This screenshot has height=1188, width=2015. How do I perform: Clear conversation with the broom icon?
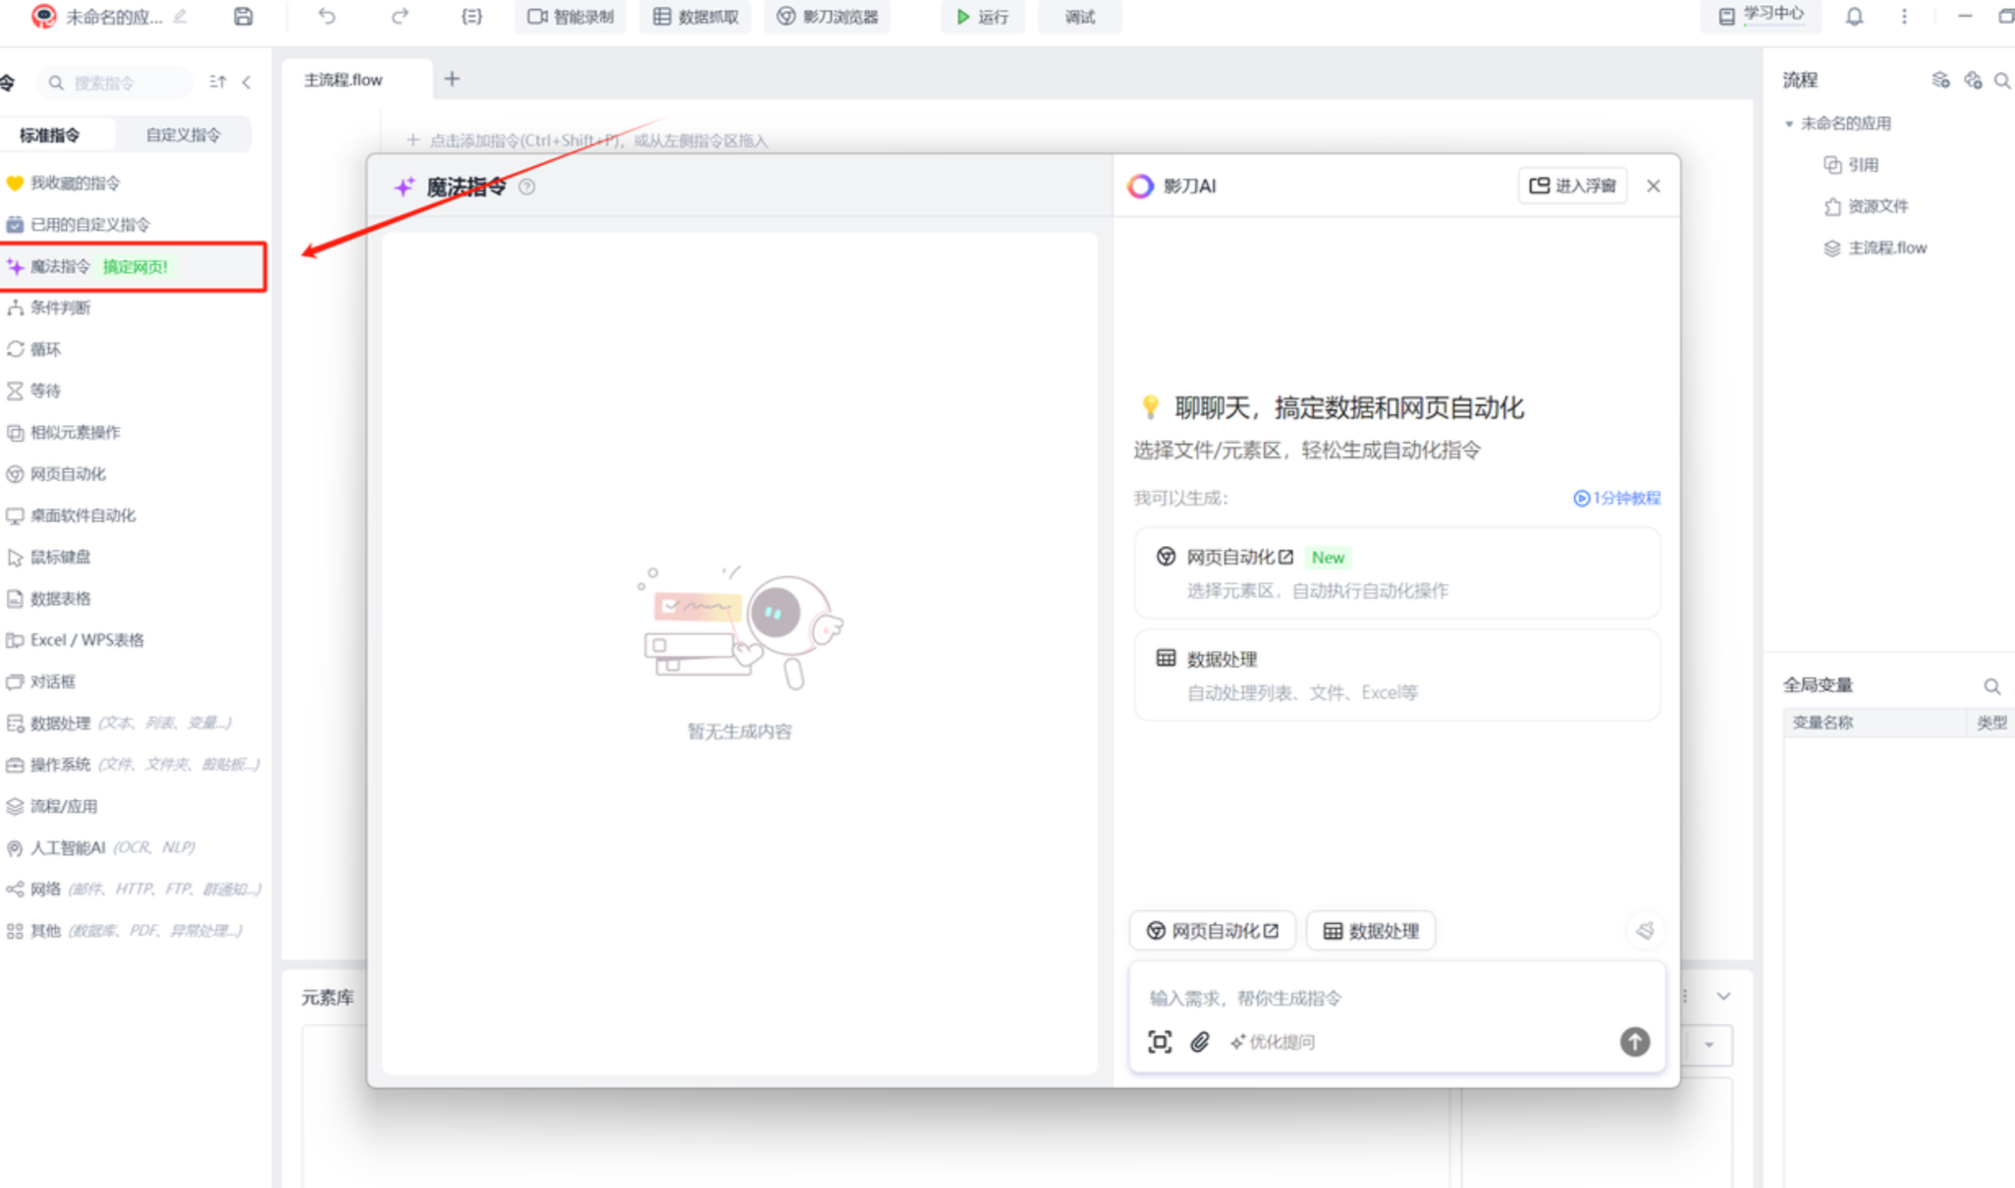coord(1645,931)
